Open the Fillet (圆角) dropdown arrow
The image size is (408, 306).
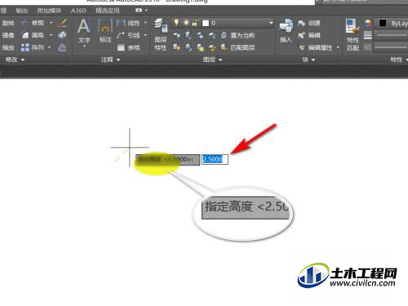pyautogui.click(x=51, y=35)
